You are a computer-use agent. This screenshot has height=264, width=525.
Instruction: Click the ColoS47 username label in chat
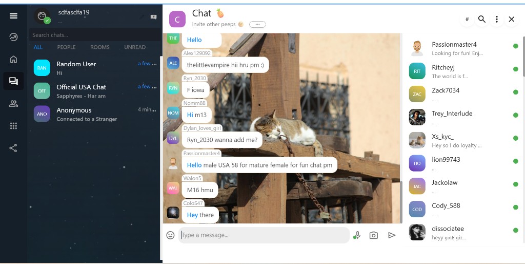193,203
